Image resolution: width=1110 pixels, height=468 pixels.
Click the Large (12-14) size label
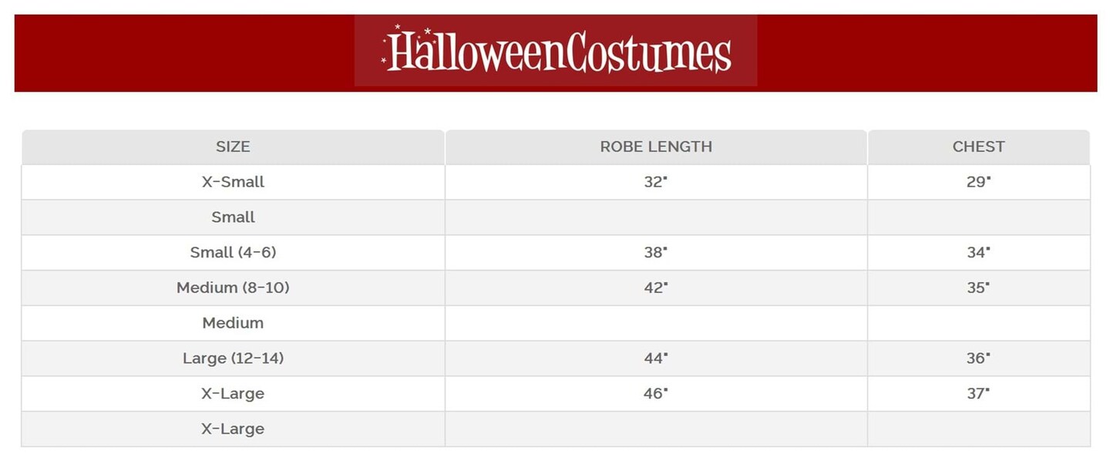point(233,358)
